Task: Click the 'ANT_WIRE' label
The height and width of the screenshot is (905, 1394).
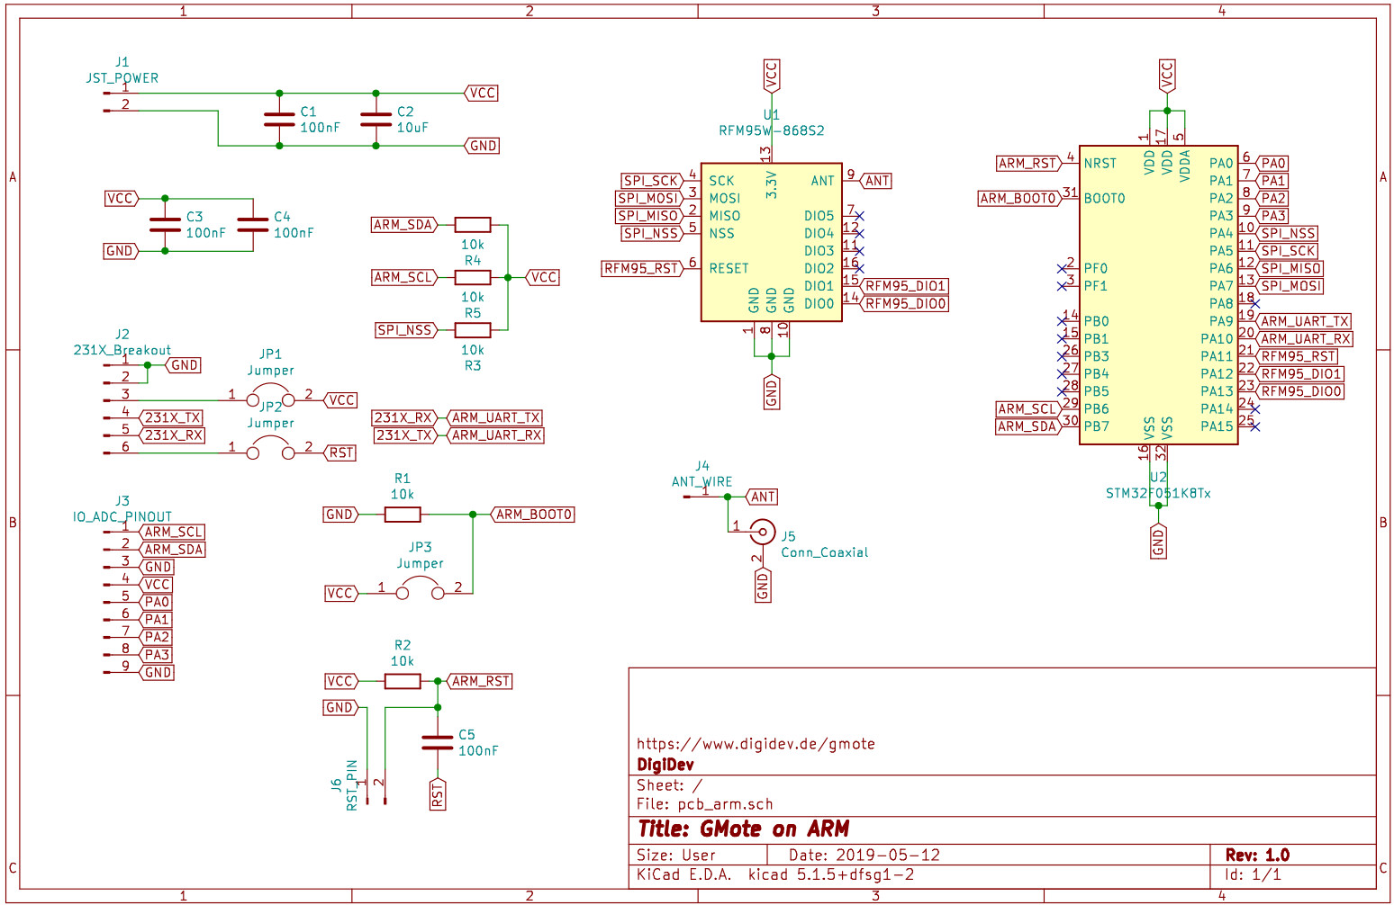Action: (x=702, y=481)
